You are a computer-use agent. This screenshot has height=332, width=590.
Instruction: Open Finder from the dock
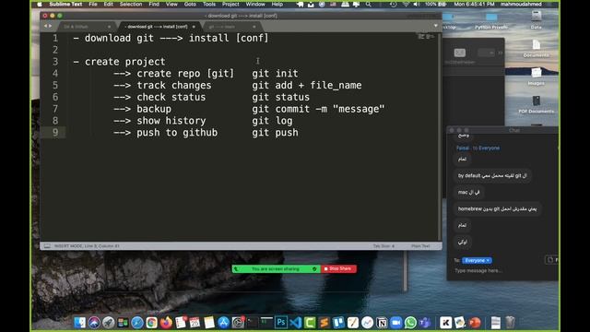[x=80, y=323]
